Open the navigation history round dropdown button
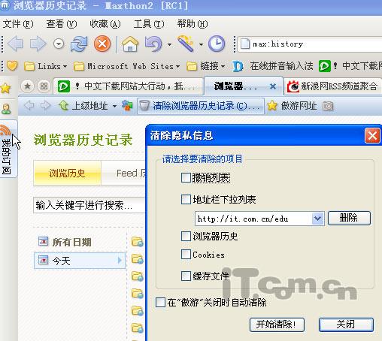This screenshot has height=341, width=382. click(x=59, y=44)
